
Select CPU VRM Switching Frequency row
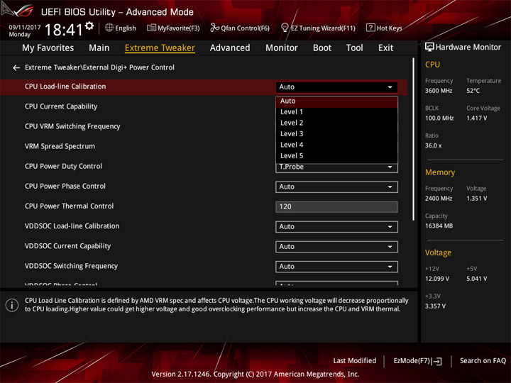72,126
